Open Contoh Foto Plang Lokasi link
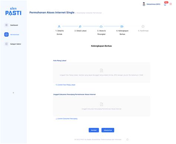This screenshot has height=144, width=176. click(x=65, y=85)
